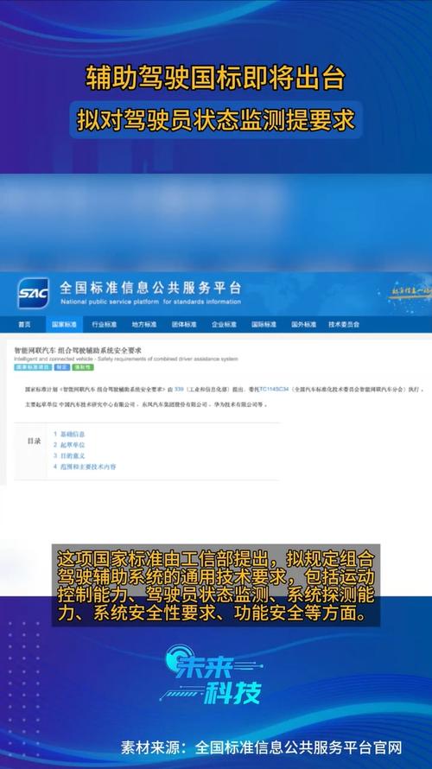Click the yellow subtitle caption starting 这项国家标准
432x769 pixels.
coord(216,587)
